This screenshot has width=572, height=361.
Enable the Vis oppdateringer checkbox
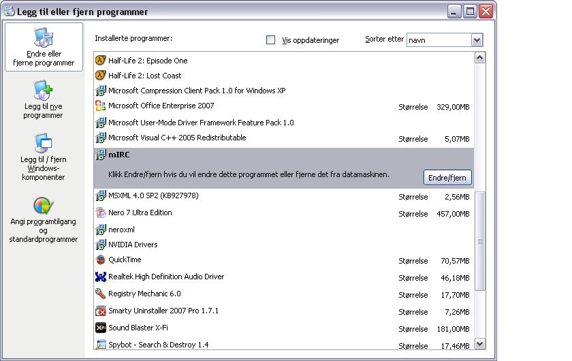271,40
